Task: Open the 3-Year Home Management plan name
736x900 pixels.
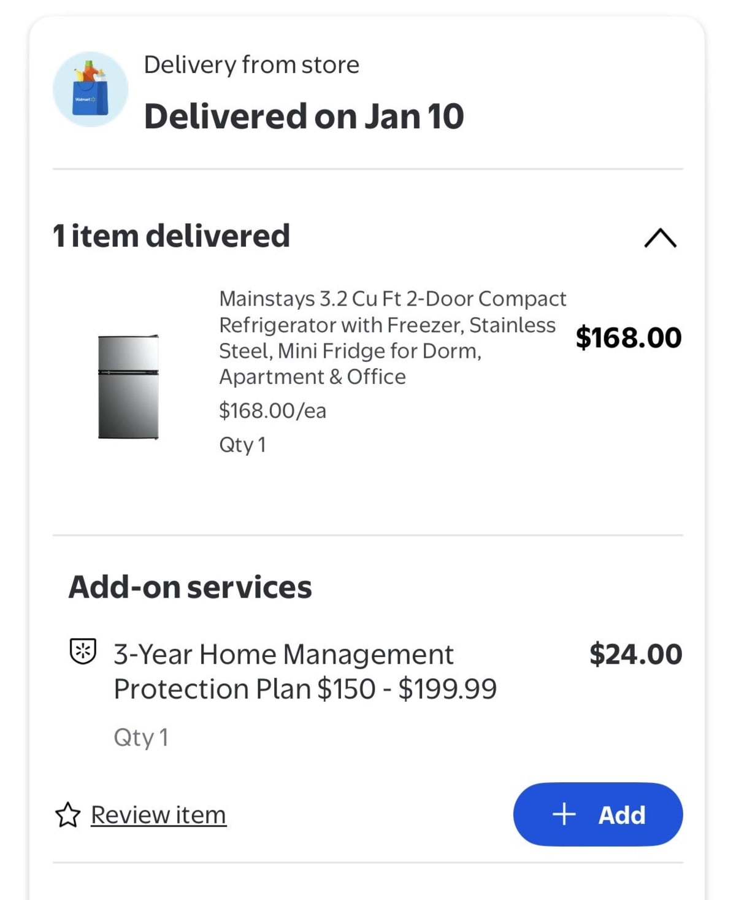Action: (283, 655)
